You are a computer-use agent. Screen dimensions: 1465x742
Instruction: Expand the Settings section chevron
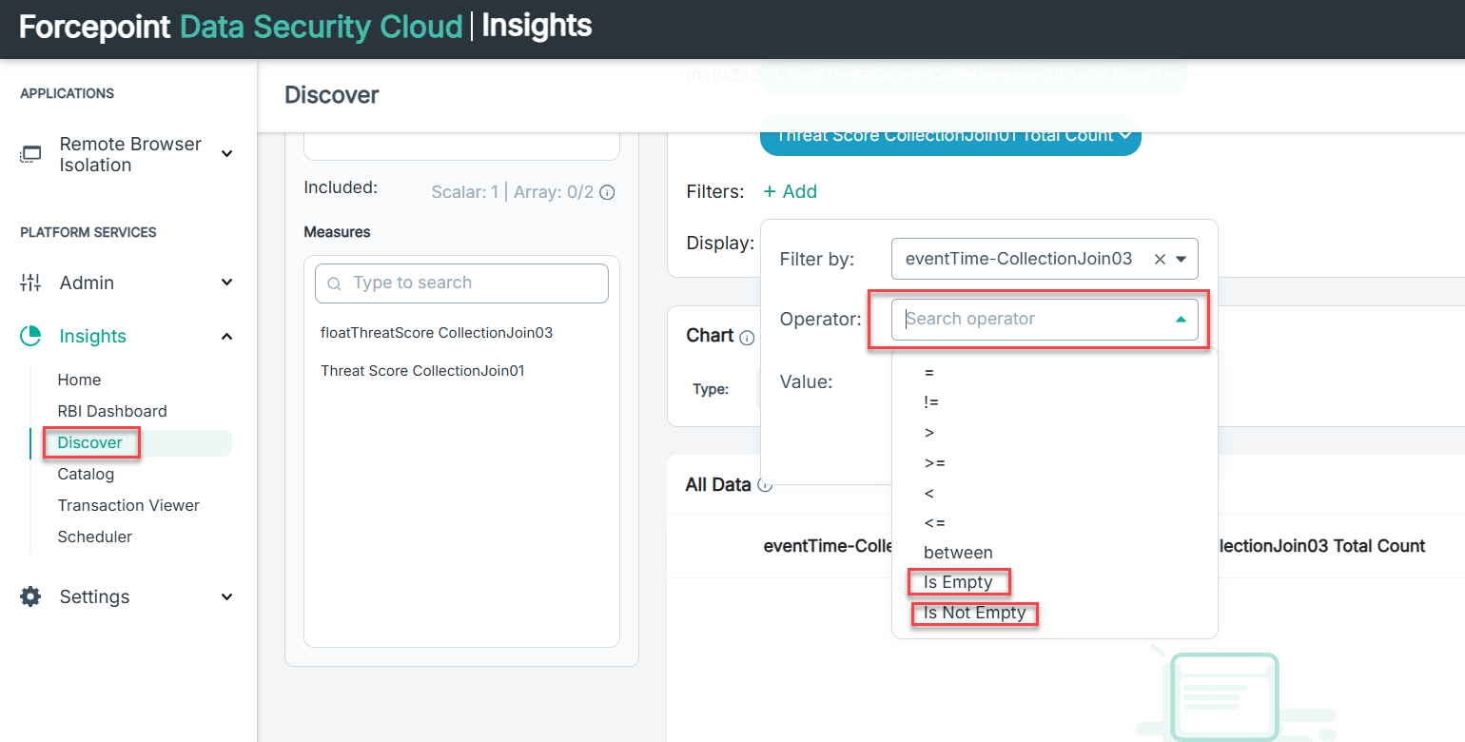(226, 596)
